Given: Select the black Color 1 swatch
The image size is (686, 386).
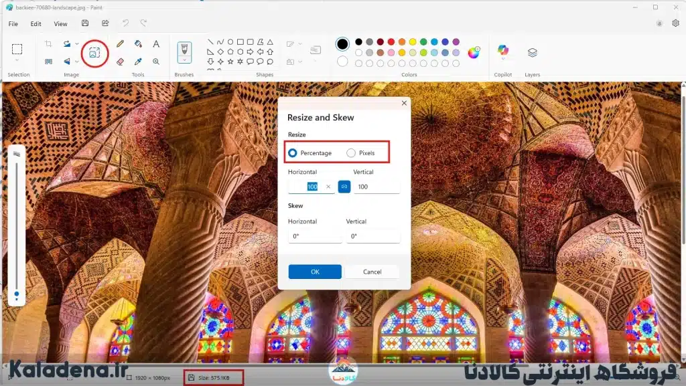Looking at the screenshot, I should (x=342, y=43).
